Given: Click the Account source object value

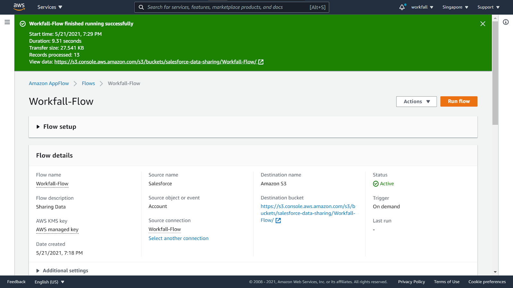Looking at the screenshot, I should [x=158, y=207].
